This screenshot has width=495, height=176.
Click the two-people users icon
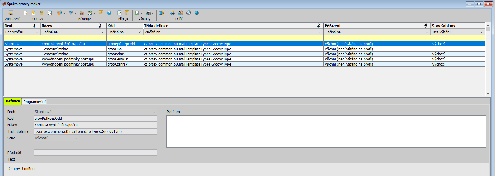180,13
